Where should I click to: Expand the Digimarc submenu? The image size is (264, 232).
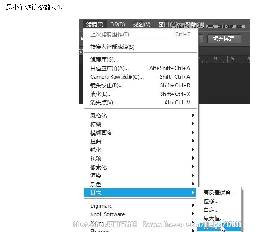click(x=140, y=206)
